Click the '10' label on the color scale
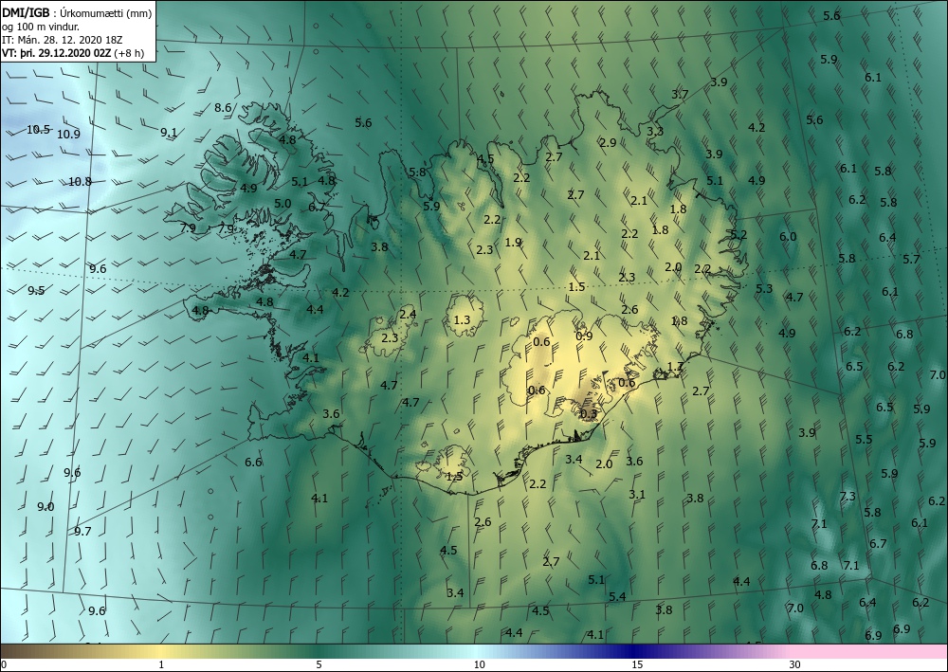The height and width of the screenshot is (672, 948). pos(479,664)
